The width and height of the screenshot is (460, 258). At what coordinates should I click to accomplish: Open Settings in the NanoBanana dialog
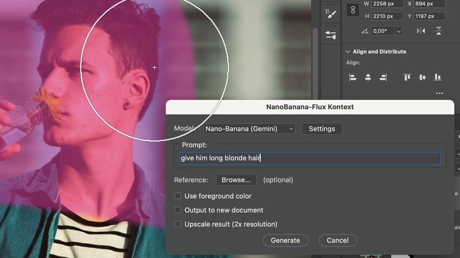pyautogui.click(x=322, y=129)
